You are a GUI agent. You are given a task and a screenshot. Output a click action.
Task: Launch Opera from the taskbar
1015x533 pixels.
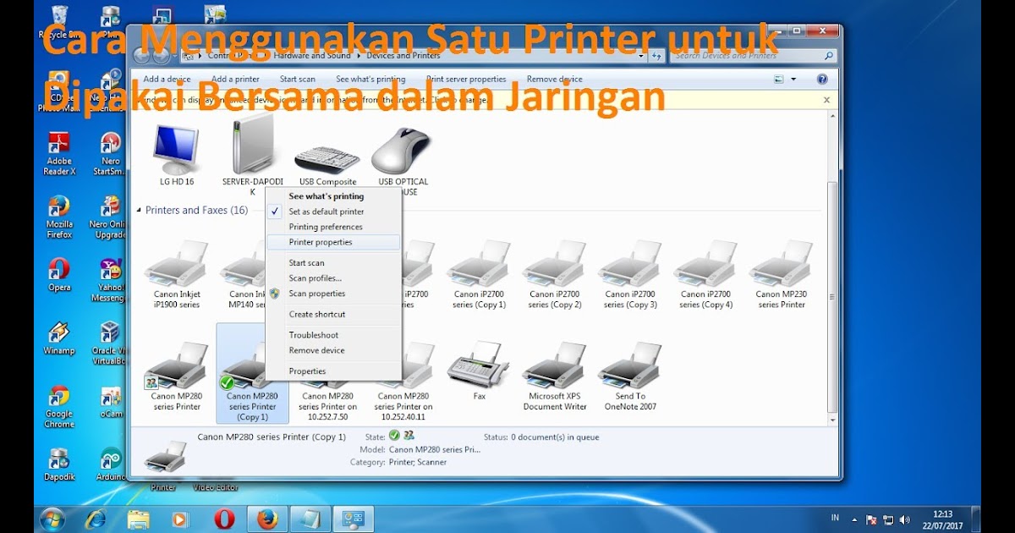(x=224, y=519)
